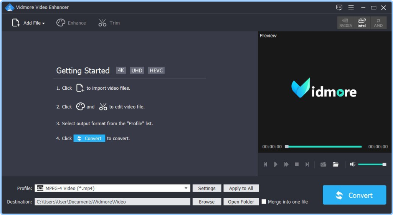Click the Vidmore app logo icon
The width and height of the screenshot is (393, 215).
(x=10, y=7)
